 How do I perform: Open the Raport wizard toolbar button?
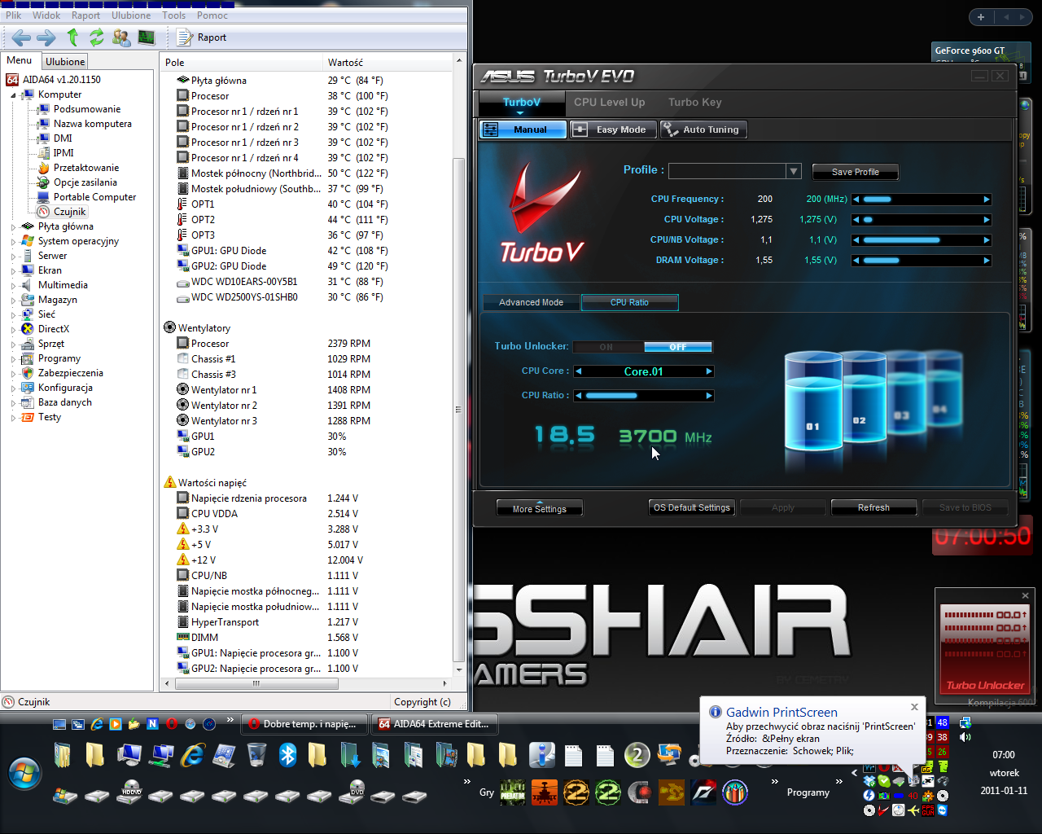point(202,37)
